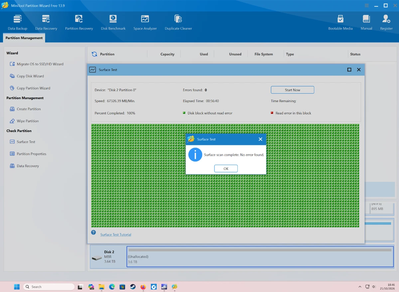
Task: Show hidden icons in the system tray
Action: pyautogui.click(x=360, y=287)
